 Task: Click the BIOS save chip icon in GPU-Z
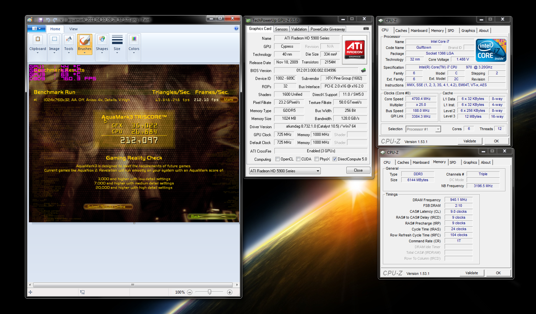click(363, 70)
